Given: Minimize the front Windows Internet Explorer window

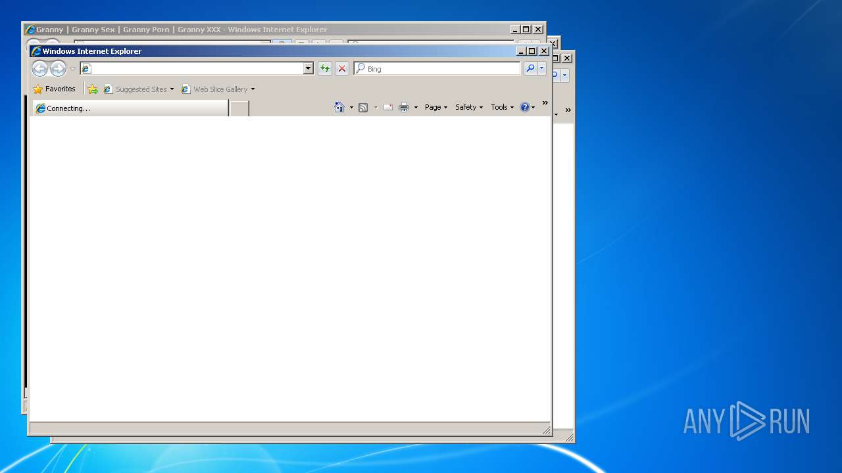Looking at the screenshot, I should [x=521, y=51].
